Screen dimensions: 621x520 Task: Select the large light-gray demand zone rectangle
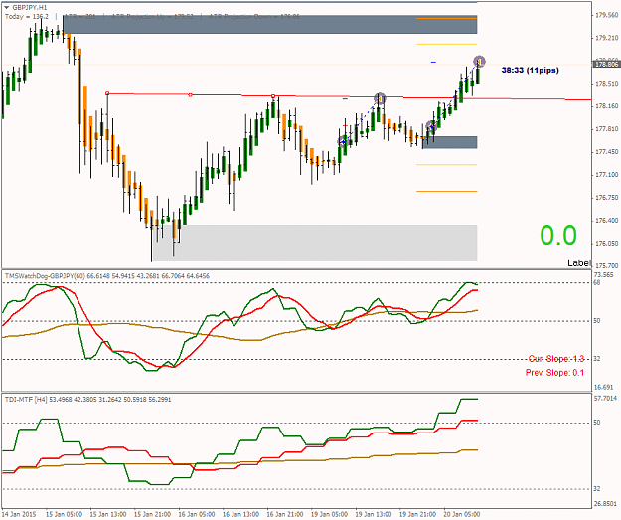[315, 243]
